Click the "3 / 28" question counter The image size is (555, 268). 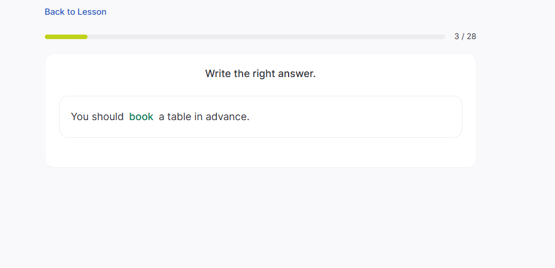(x=465, y=37)
